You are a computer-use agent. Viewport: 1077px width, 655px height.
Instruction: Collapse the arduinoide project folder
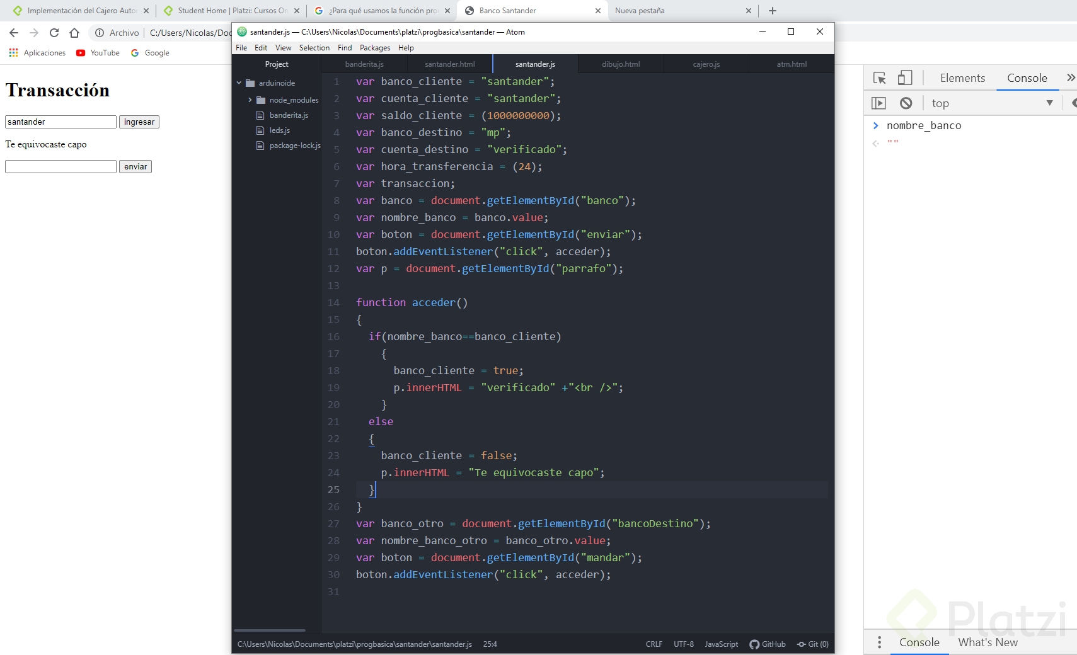[x=239, y=83]
